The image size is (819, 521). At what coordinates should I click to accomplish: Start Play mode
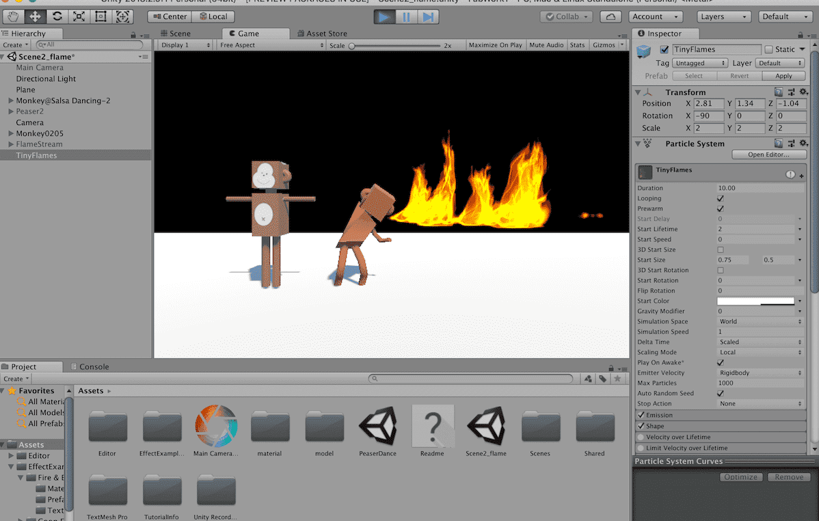(384, 16)
